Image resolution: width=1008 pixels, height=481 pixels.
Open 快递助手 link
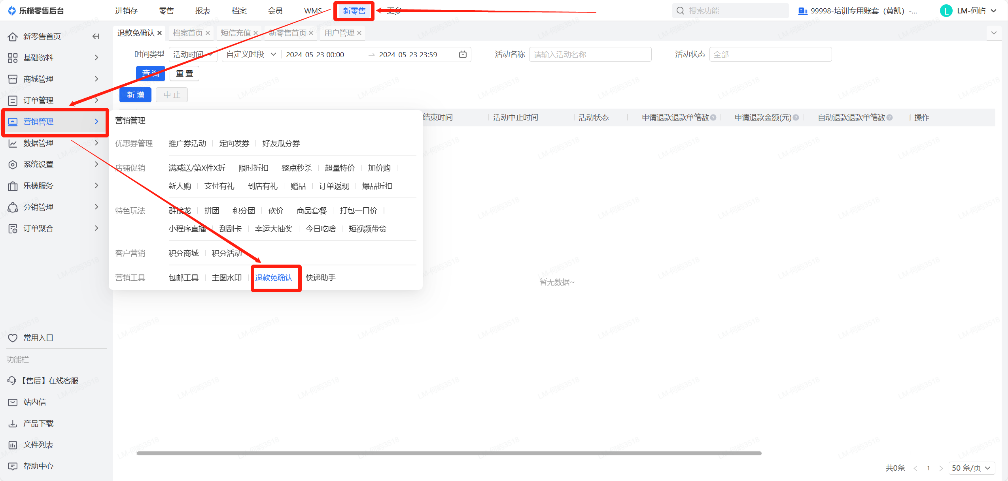(321, 278)
